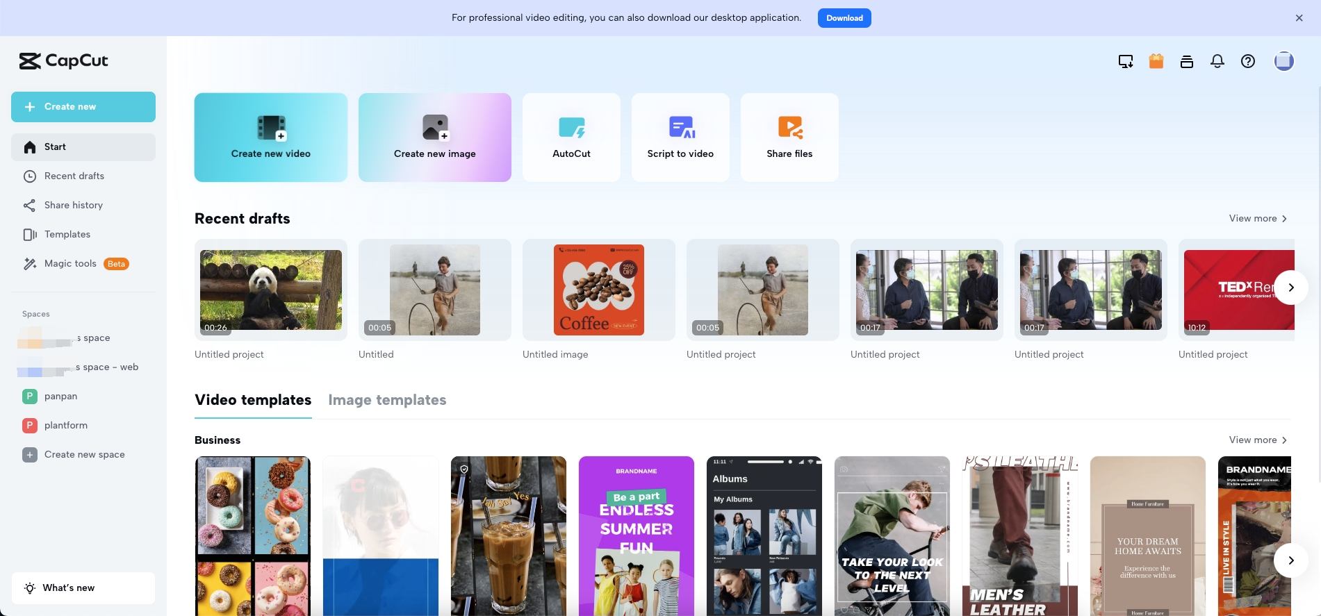Click the red P icon of plantform

tap(29, 426)
